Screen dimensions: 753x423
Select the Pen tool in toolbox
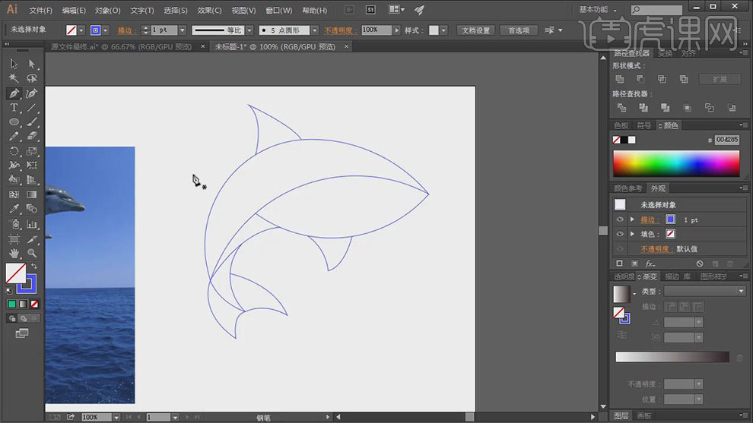[x=14, y=93]
